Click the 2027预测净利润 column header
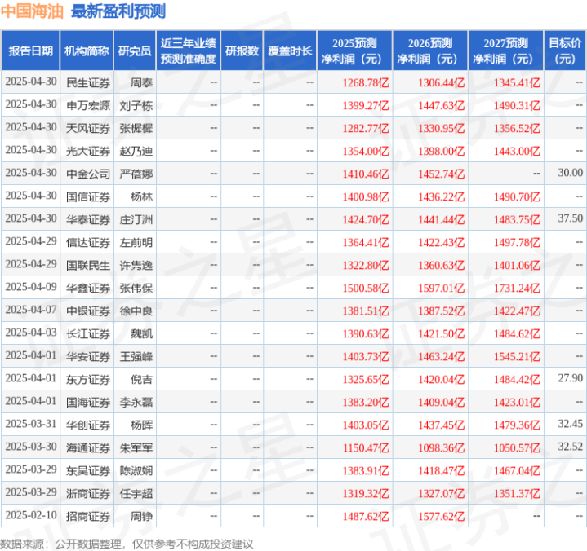Screen dimensions: 587x551 pyautogui.click(x=505, y=51)
